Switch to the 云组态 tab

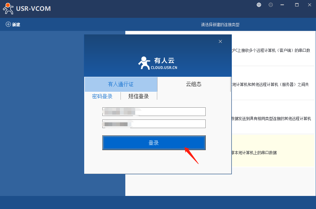tap(194, 84)
